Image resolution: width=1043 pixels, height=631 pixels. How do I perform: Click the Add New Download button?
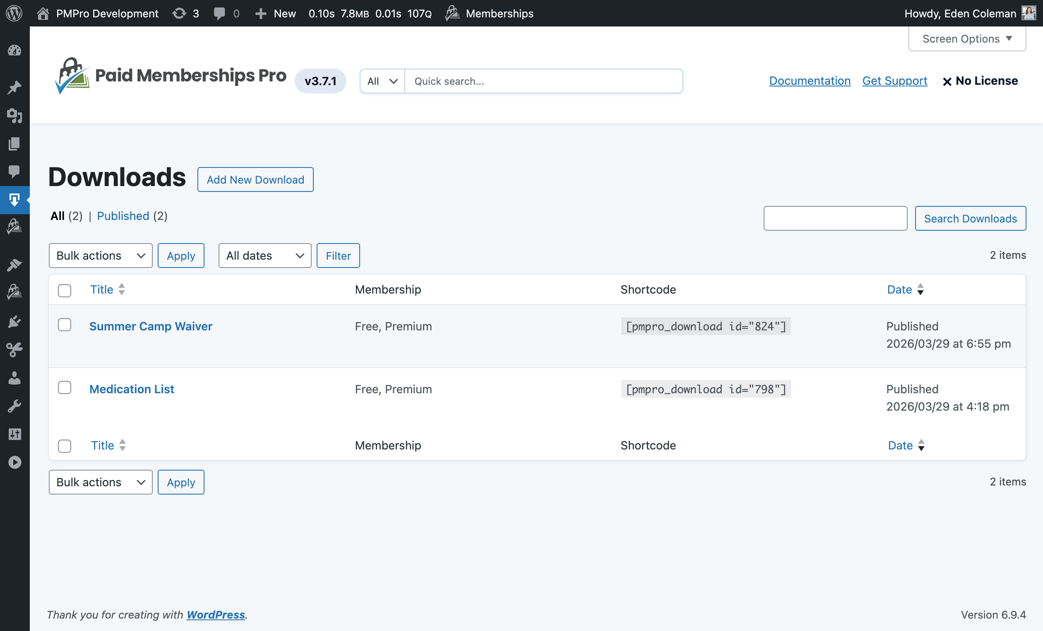[255, 179]
